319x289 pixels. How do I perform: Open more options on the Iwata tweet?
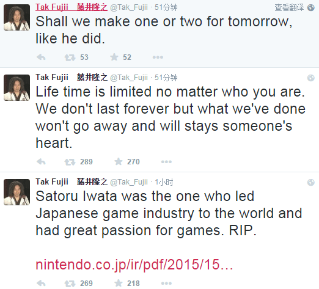pyautogui.click(x=166, y=283)
